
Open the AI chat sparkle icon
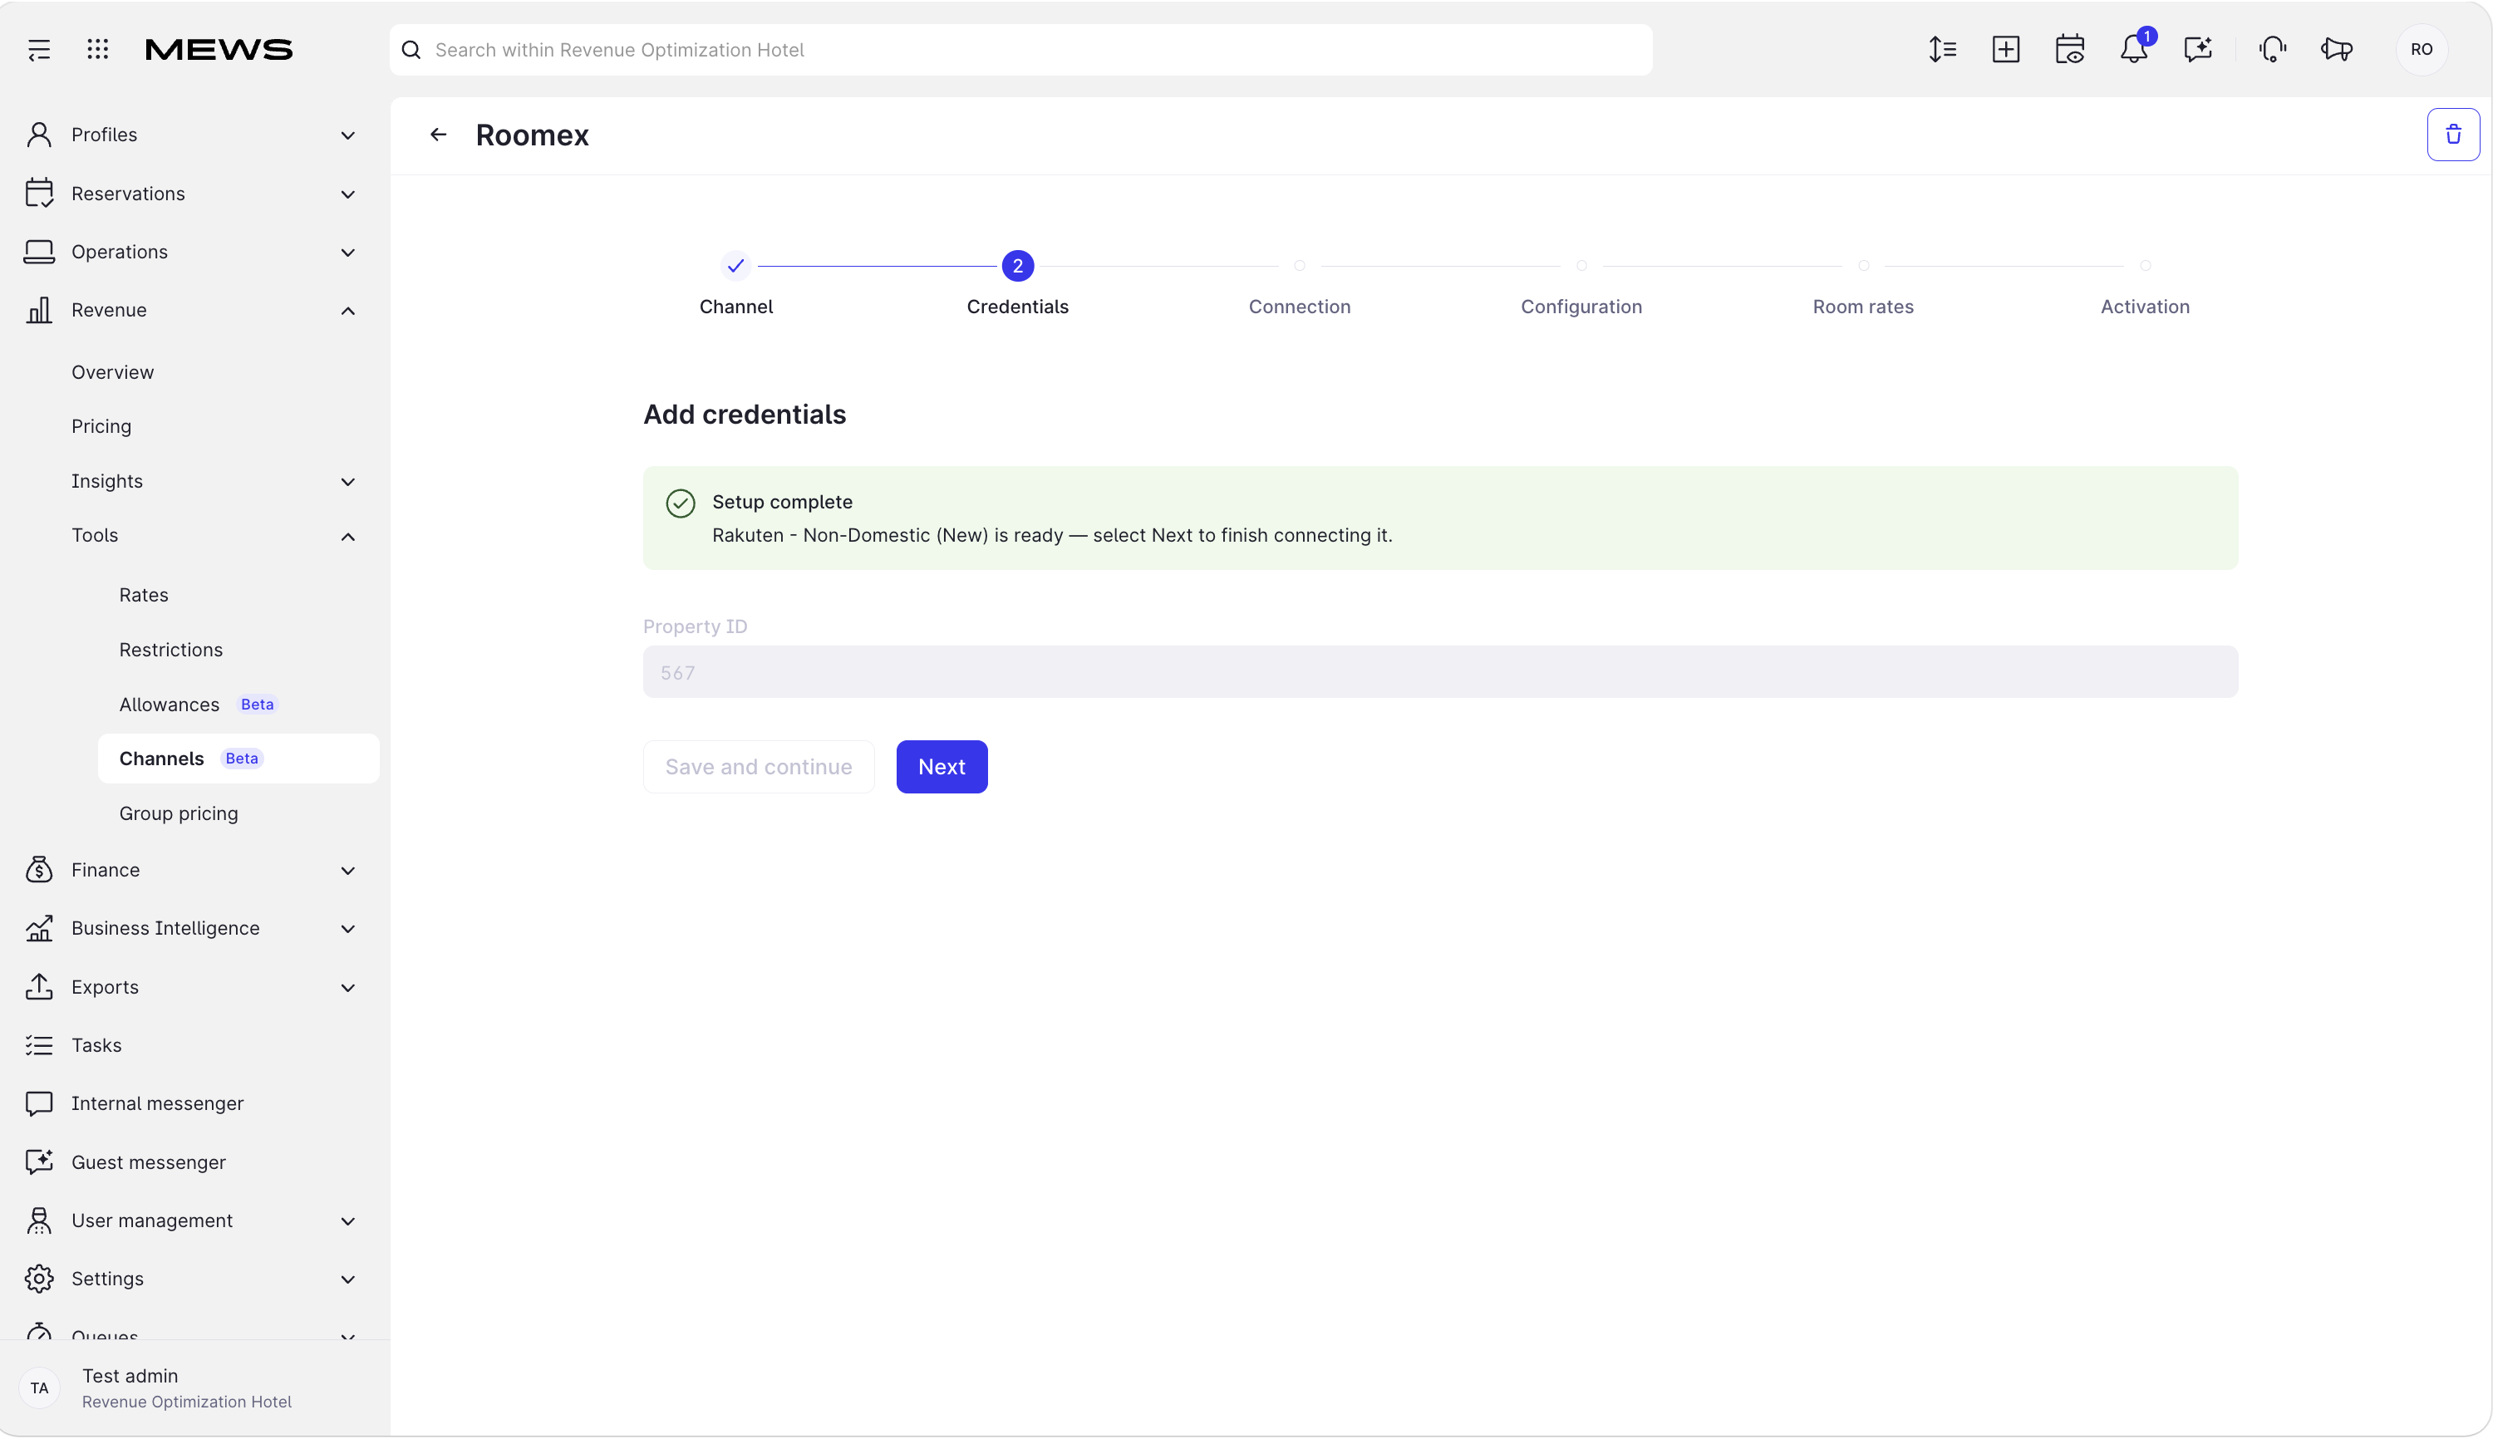coord(2197,49)
